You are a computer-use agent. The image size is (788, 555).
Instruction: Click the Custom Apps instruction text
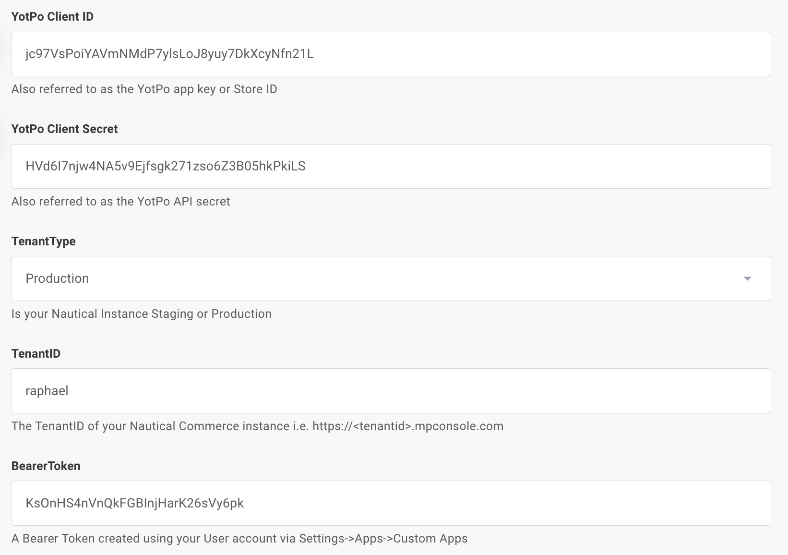pos(239,538)
